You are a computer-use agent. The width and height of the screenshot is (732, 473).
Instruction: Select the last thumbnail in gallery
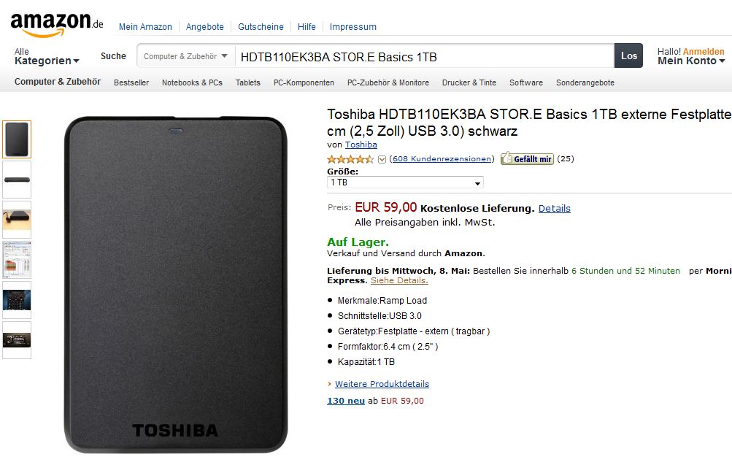[x=17, y=340]
